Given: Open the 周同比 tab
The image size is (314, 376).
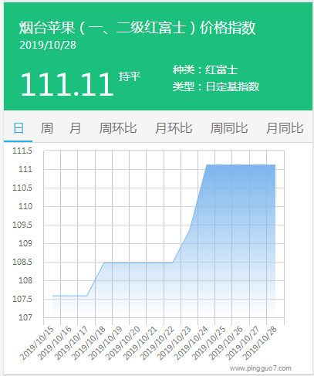Looking at the screenshot, I should point(229,128).
